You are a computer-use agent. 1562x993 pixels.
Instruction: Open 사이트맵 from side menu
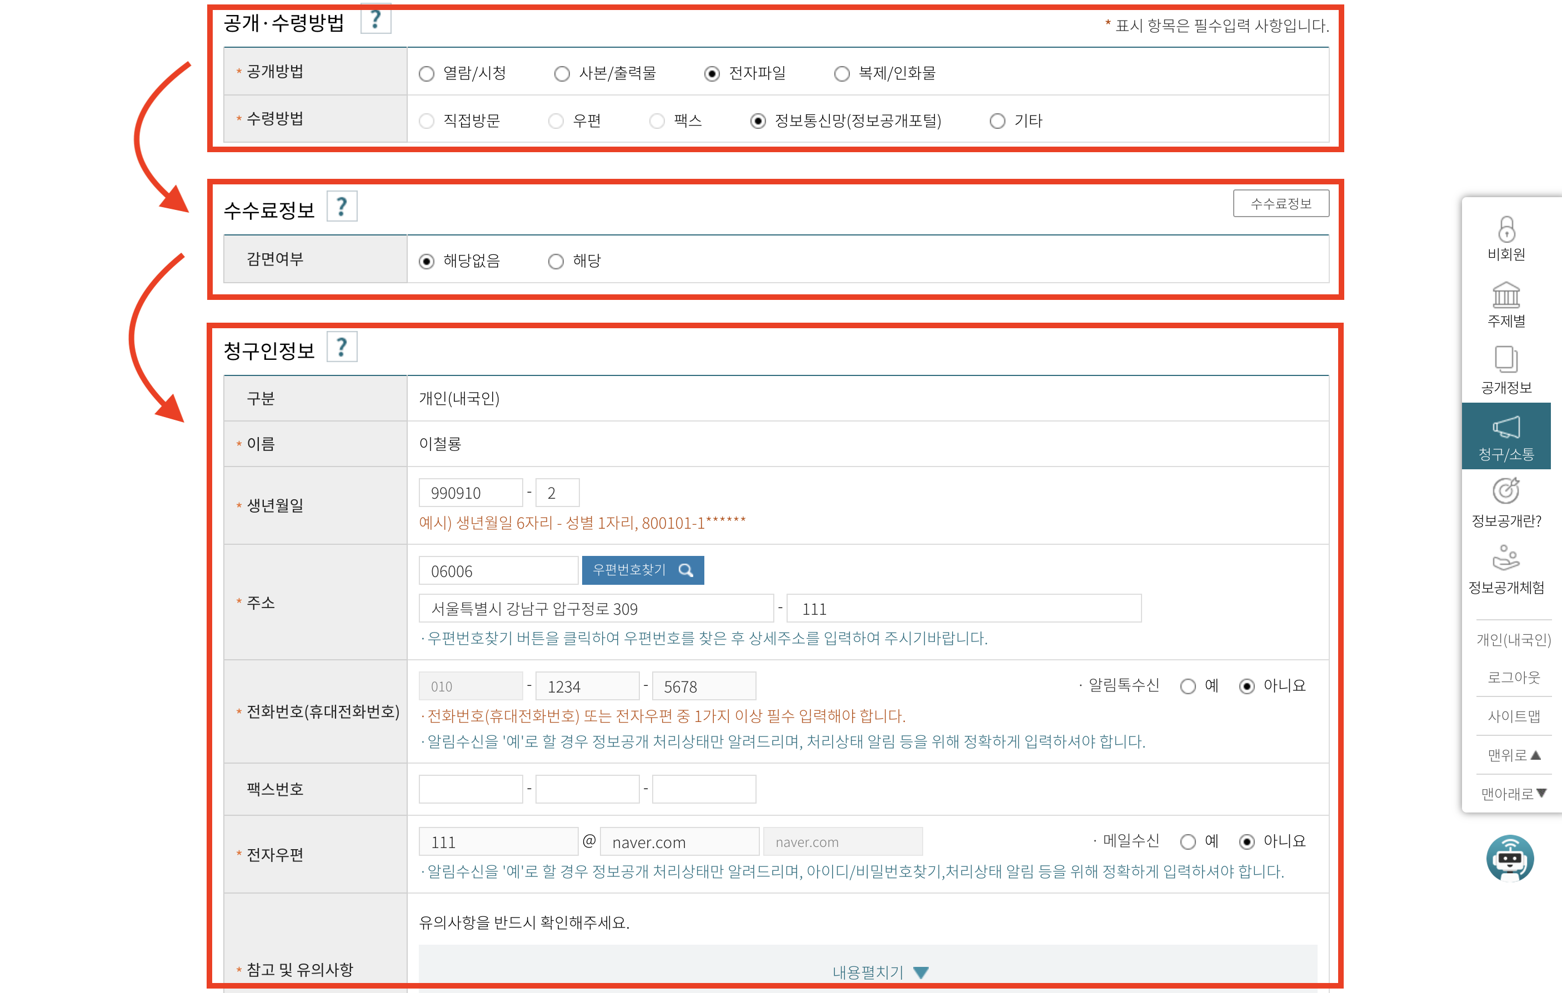click(1513, 716)
